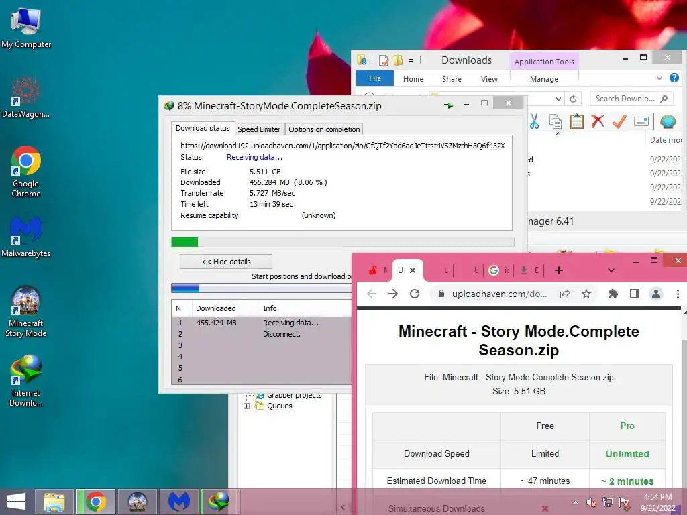Open the Share ribbon tab
687x515 pixels.
(x=452, y=79)
